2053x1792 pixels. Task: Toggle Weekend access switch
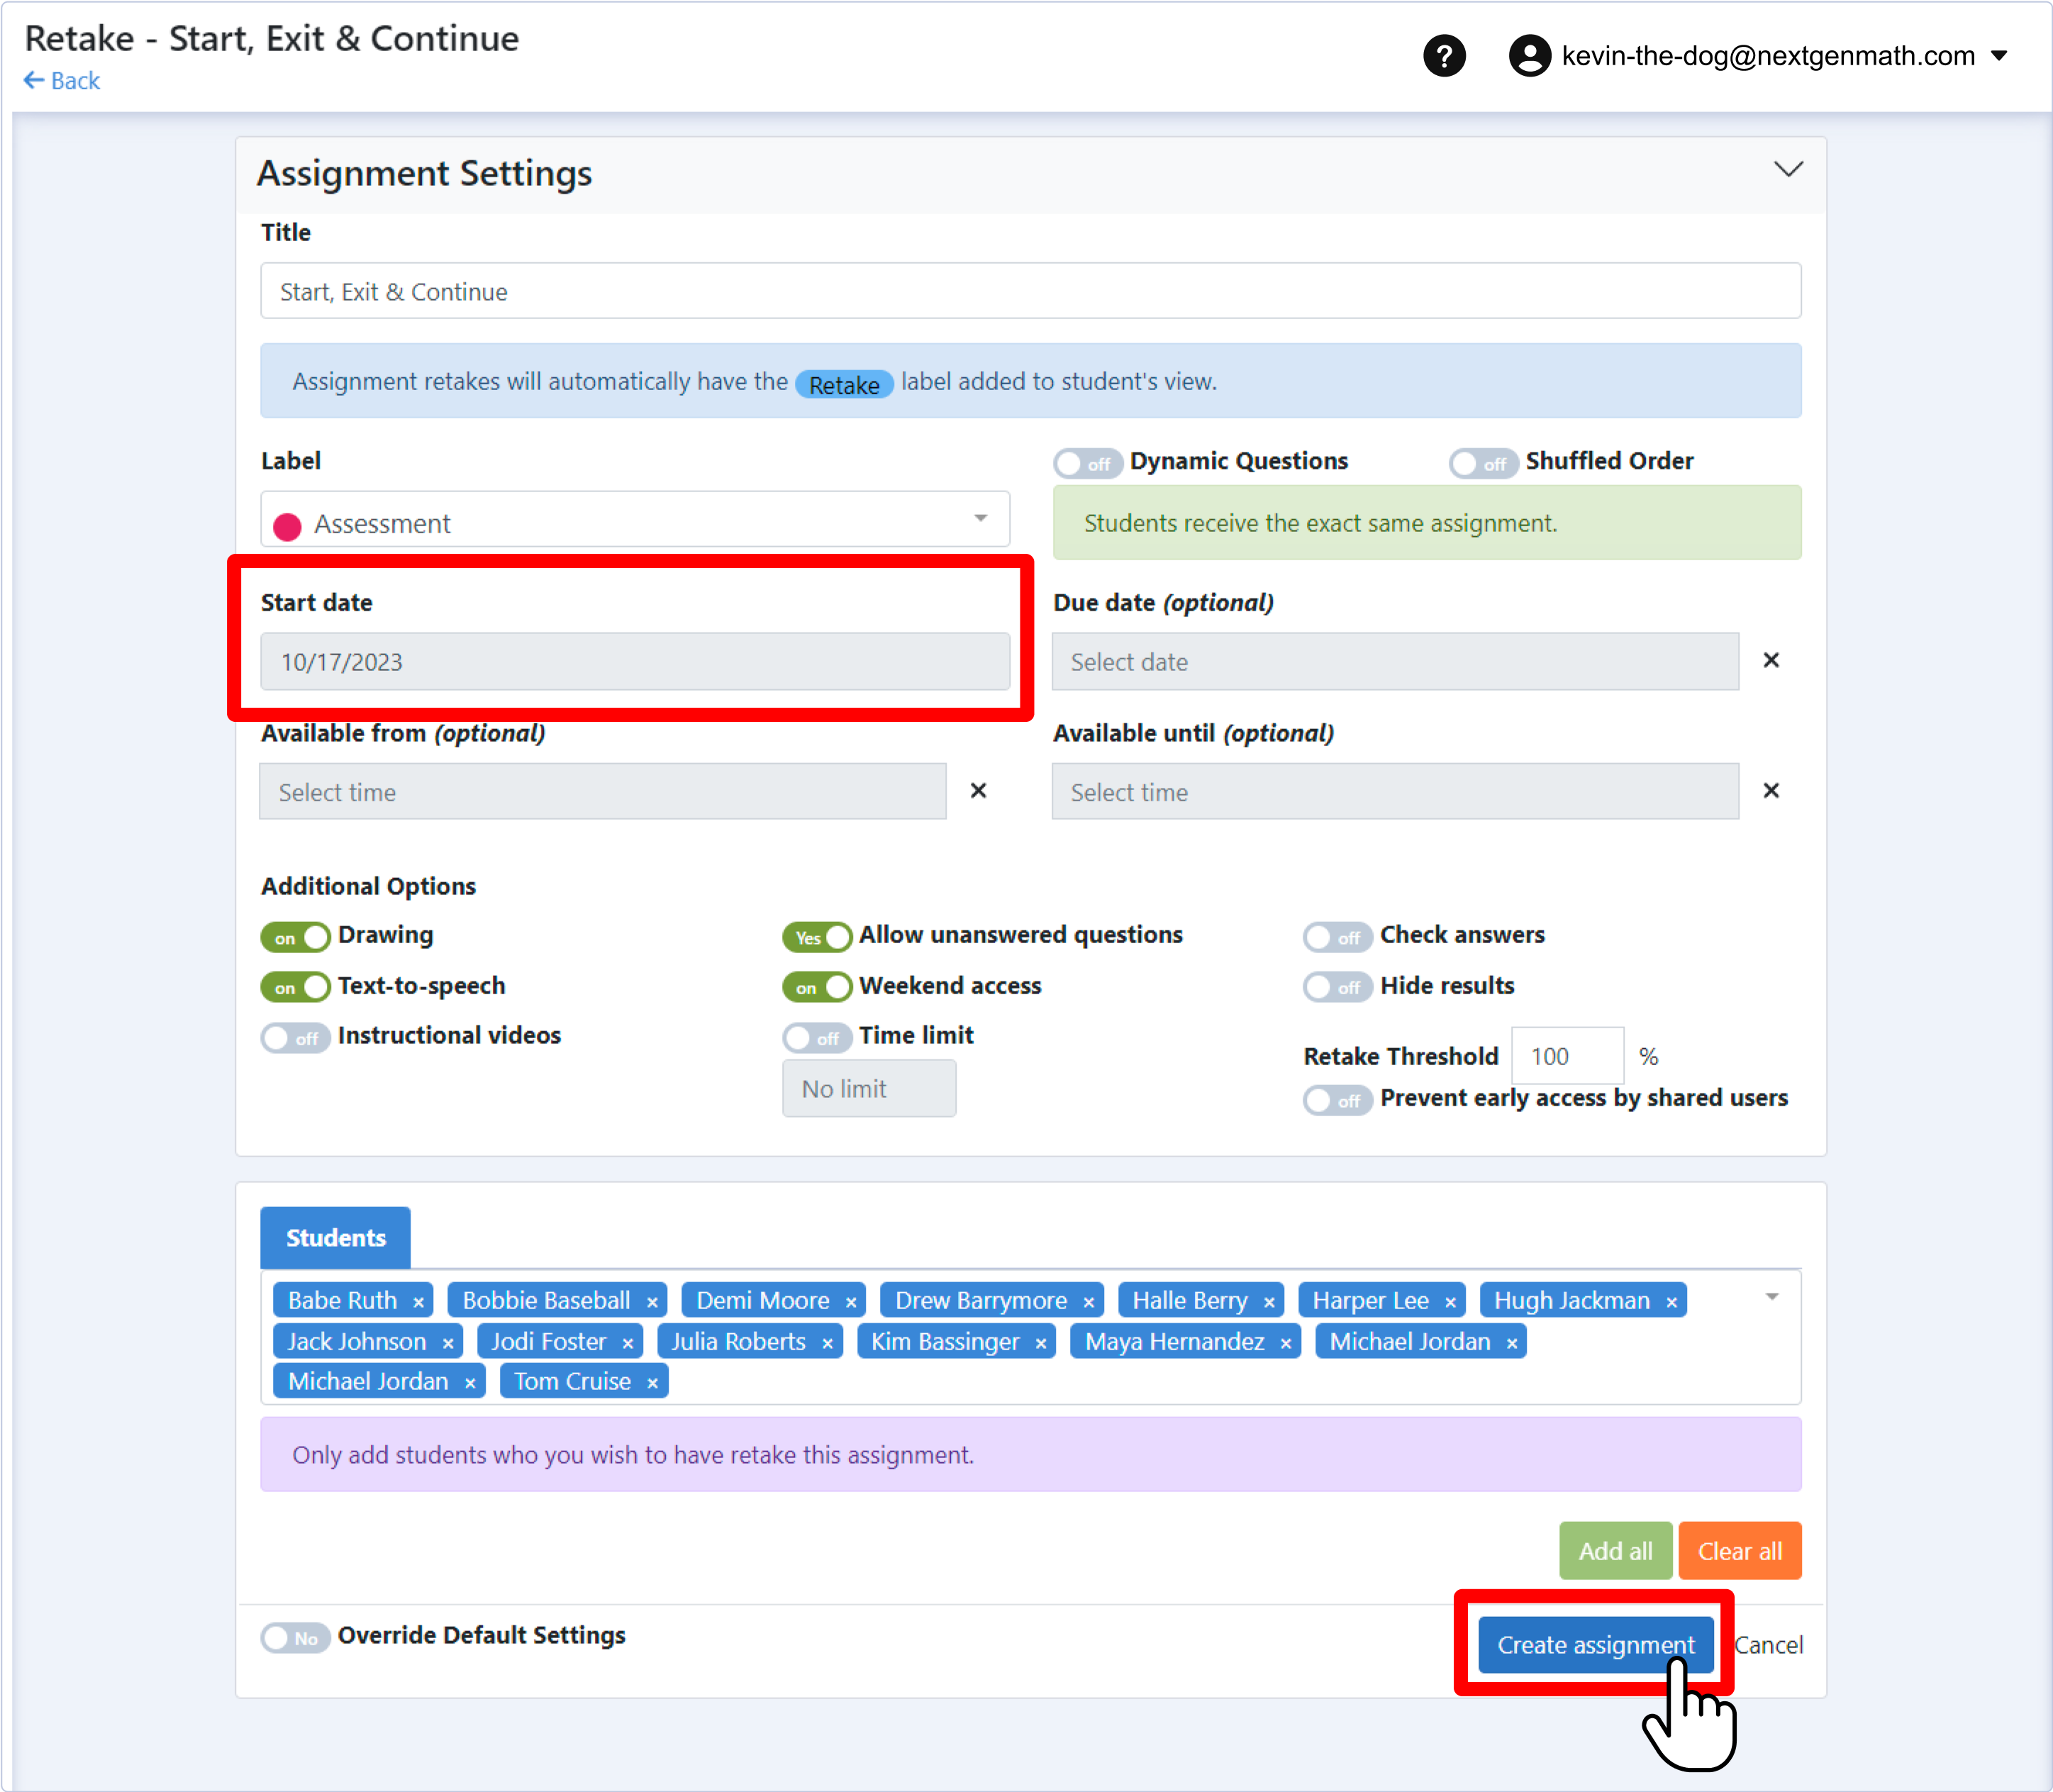(x=817, y=987)
